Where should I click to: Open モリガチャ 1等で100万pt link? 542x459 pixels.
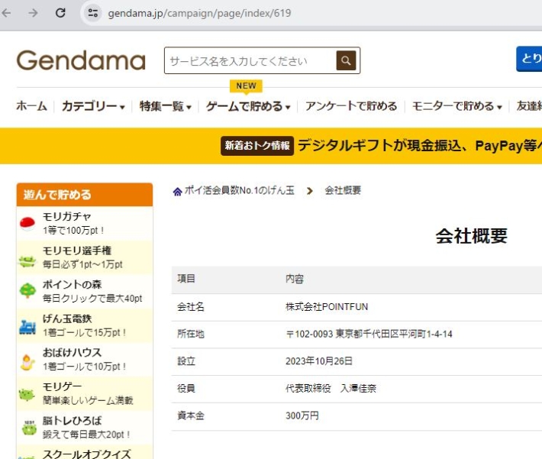click(85, 223)
